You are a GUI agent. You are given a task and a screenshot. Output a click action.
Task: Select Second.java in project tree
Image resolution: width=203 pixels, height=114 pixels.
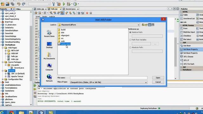pos(19,68)
